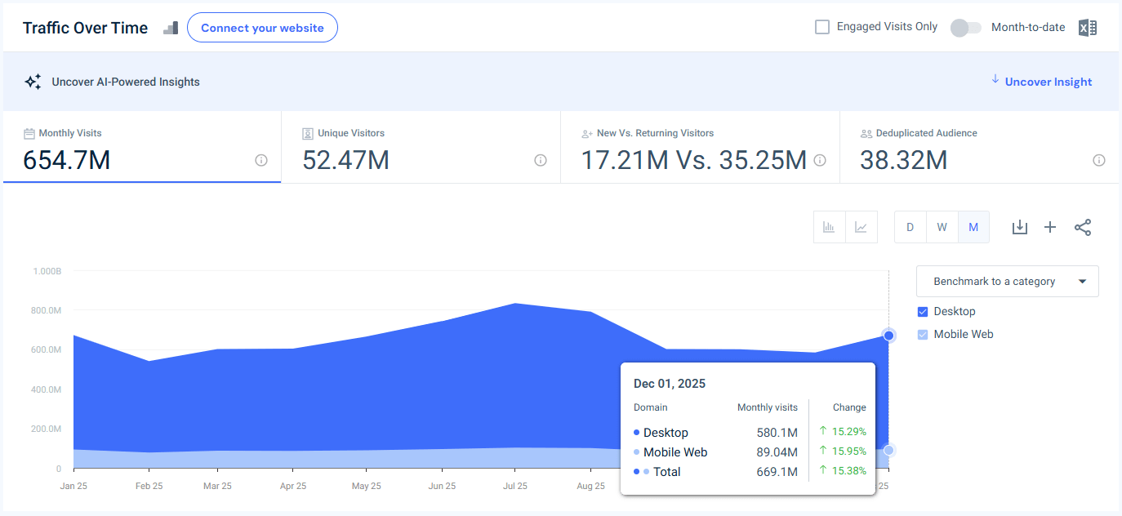Switch to bar chart view icon

tap(829, 227)
